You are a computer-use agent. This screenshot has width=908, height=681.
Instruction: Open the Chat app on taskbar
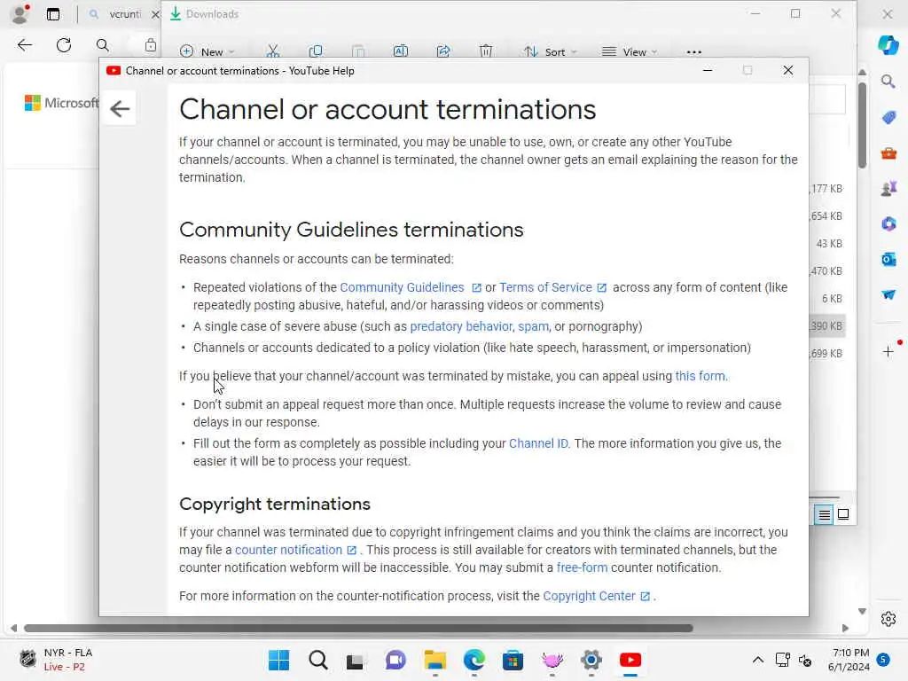pos(395,660)
